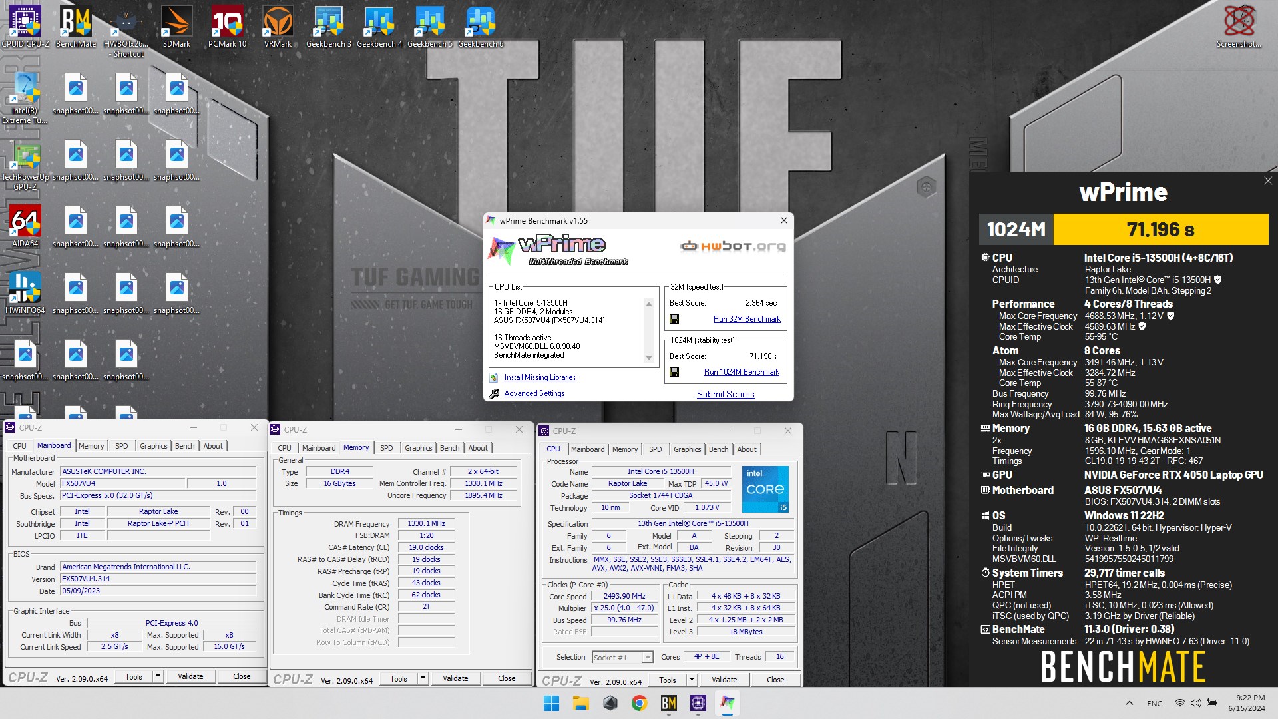Click the save icon under 1024M Best Score
1278x719 pixels.
tap(674, 372)
